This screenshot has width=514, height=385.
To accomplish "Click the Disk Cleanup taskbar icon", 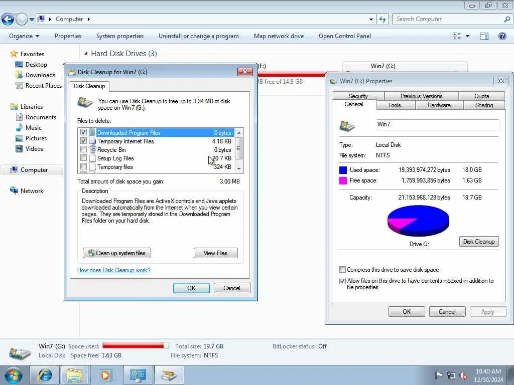I will coord(169,375).
